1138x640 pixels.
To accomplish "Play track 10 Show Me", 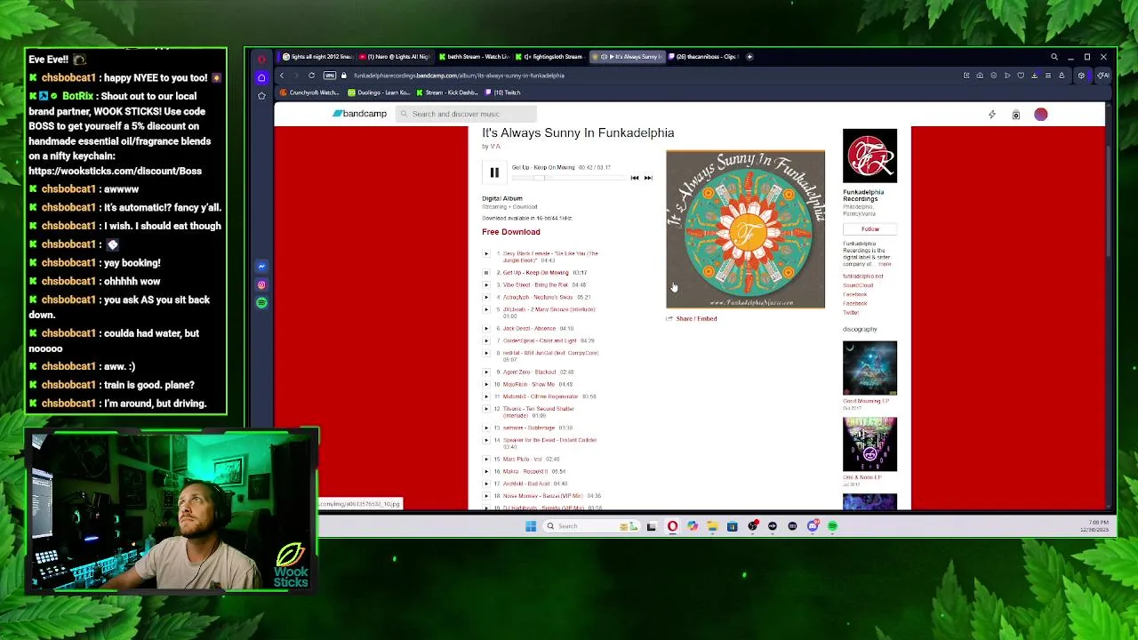I will pos(486,384).
